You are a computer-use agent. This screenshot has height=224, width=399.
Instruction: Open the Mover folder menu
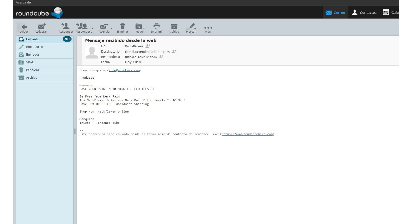point(140,28)
